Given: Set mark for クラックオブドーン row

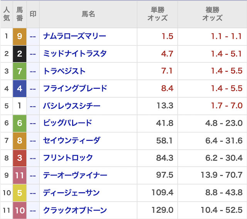Looking at the screenshot, I should (x=33, y=210).
